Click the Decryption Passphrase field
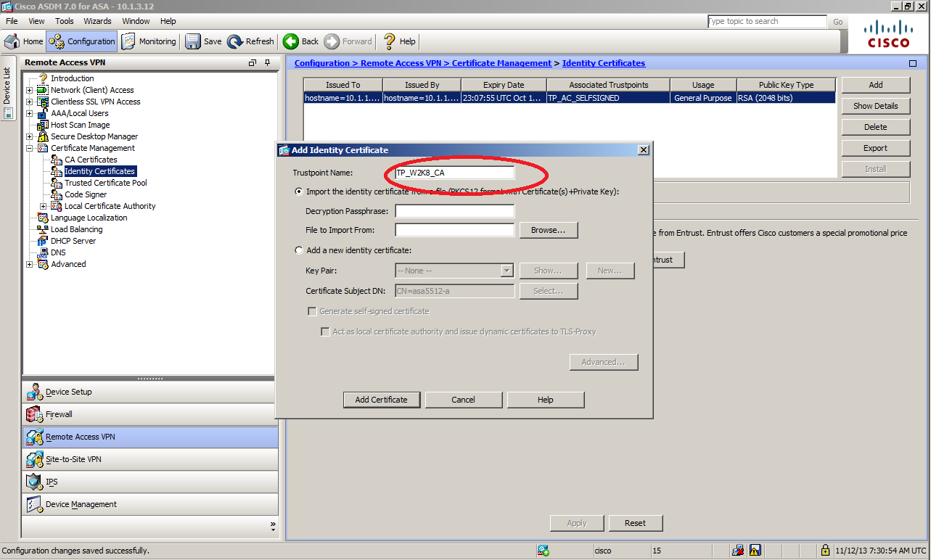Image resolution: width=931 pixels, height=560 pixels. [x=454, y=211]
